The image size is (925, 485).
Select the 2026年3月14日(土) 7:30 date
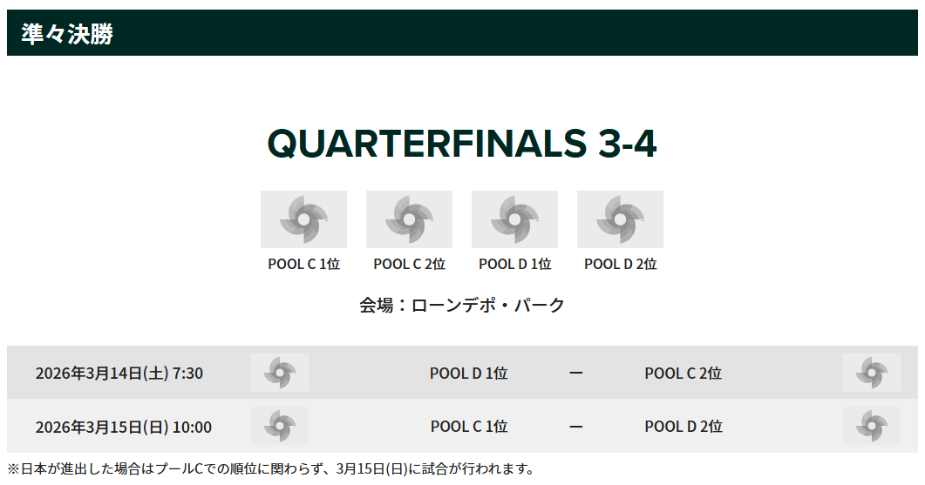[119, 373]
